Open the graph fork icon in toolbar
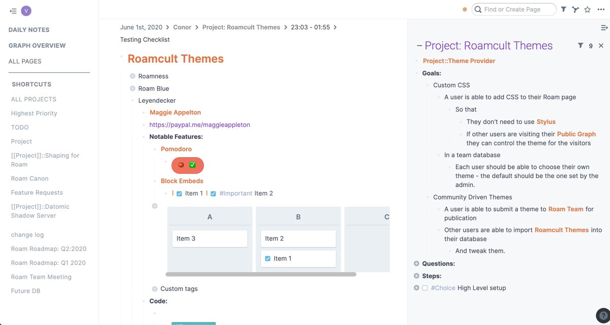610x325 pixels. [x=575, y=9]
